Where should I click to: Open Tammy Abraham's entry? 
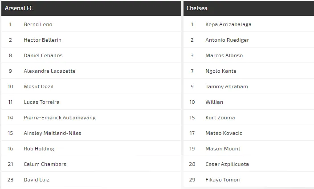227,87
